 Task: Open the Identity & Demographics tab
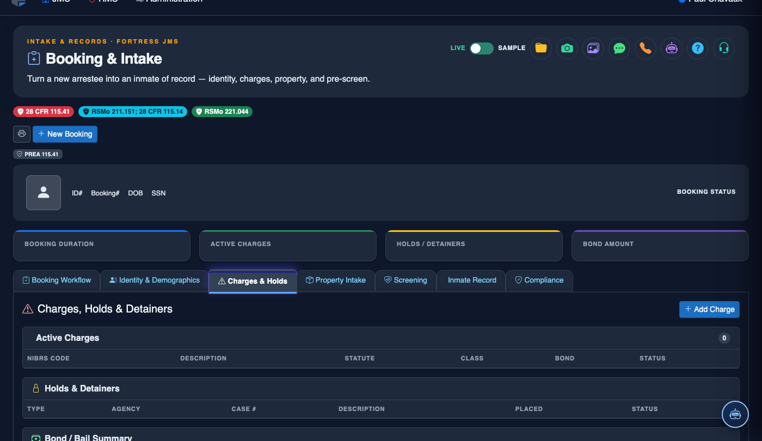155,280
